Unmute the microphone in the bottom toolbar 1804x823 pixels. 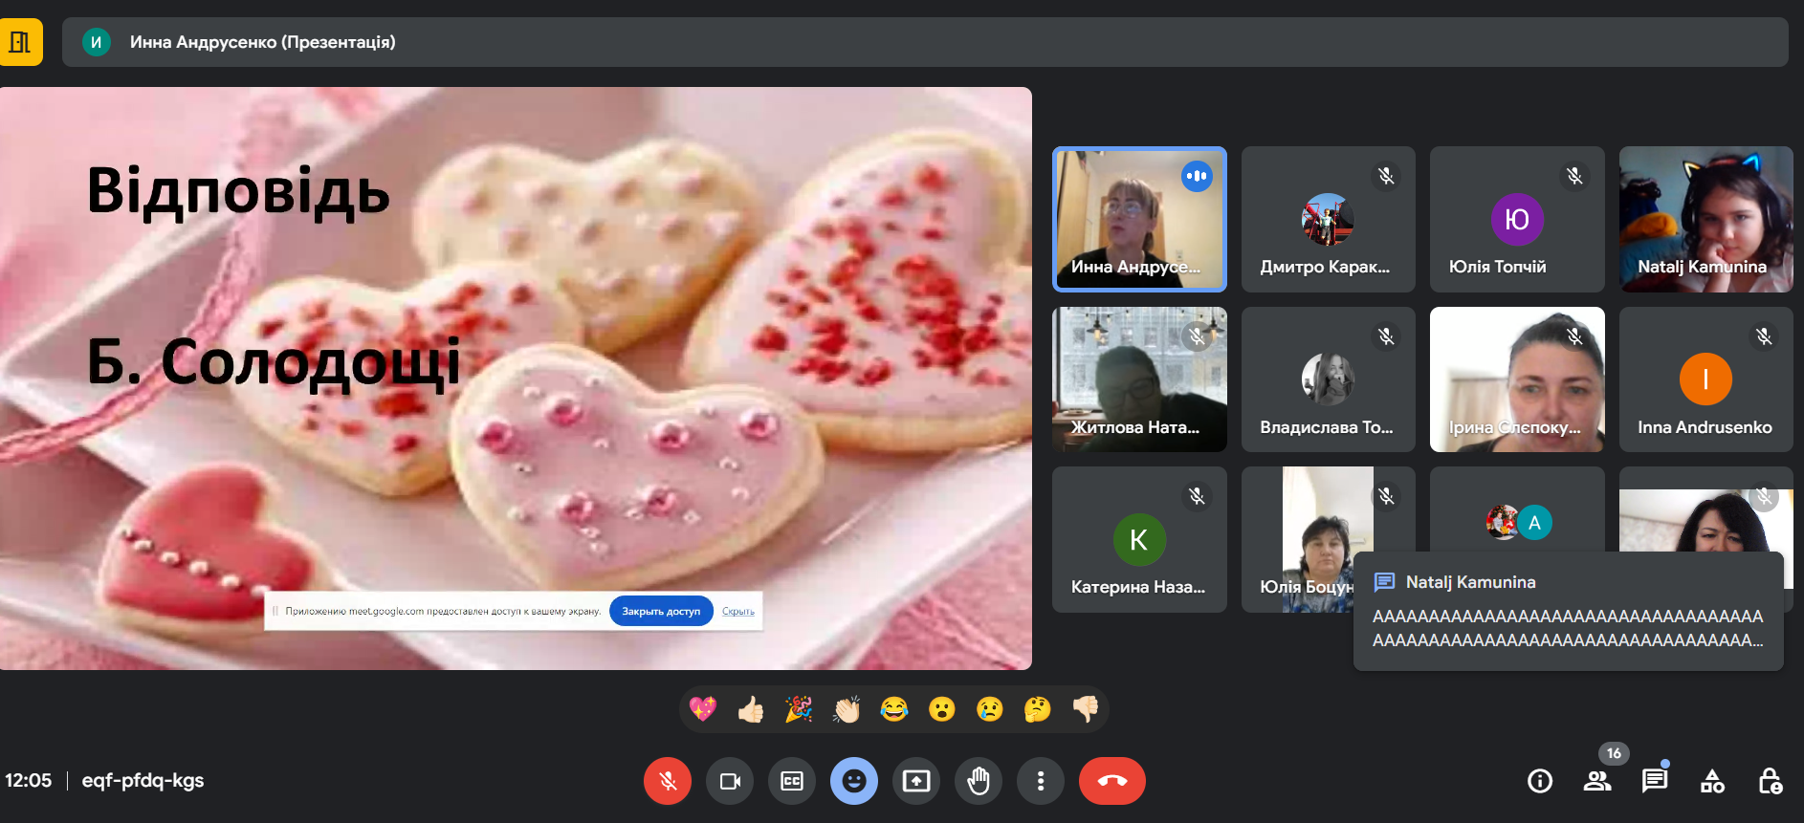point(667,781)
